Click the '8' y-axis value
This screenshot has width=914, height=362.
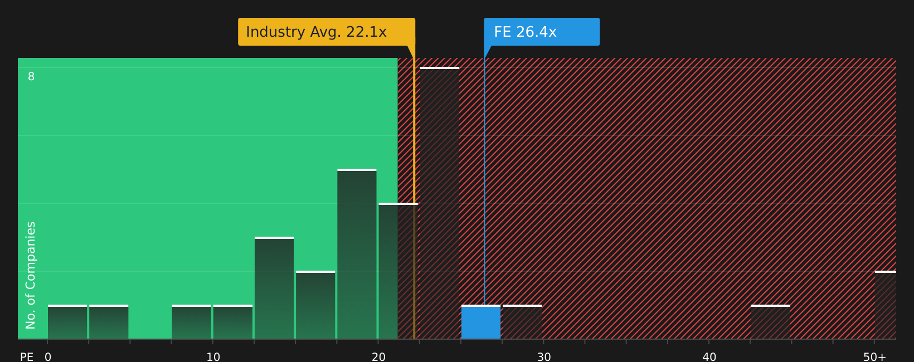pyautogui.click(x=31, y=76)
